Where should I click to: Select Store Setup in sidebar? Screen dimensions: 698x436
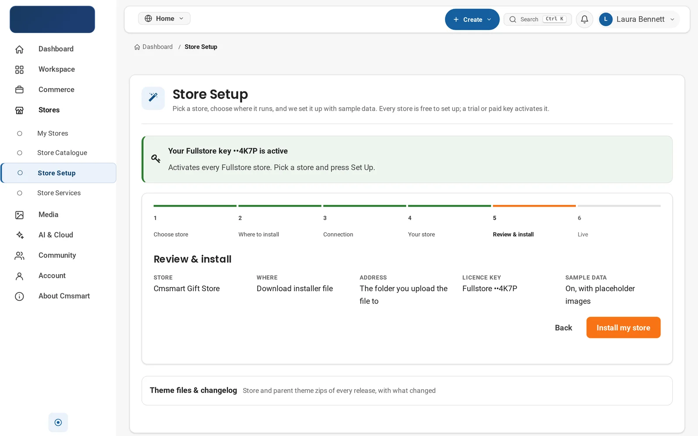click(59, 173)
